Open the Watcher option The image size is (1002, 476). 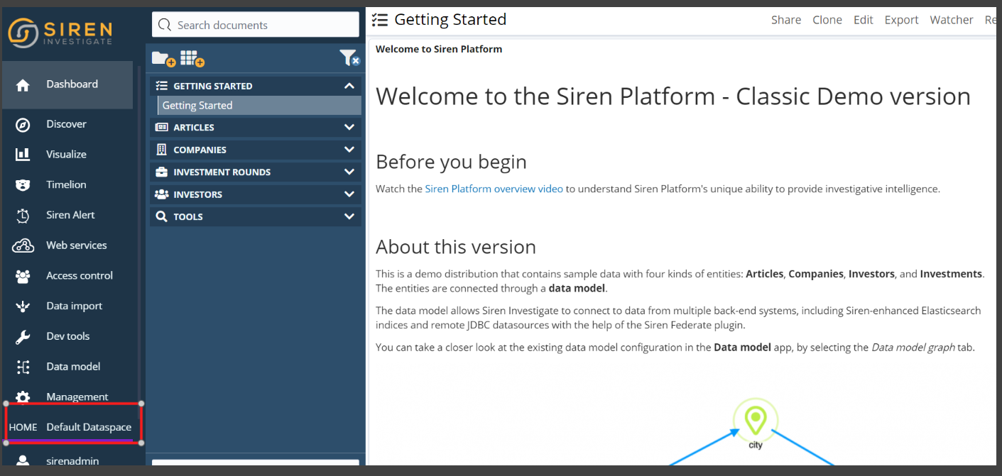tap(952, 20)
